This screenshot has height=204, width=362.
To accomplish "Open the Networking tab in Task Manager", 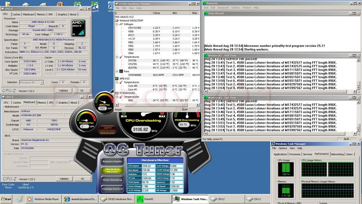I will [x=337, y=154].
